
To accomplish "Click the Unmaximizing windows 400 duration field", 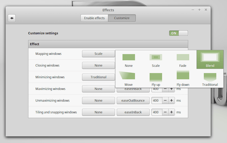I will pyautogui.click(x=157, y=100).
